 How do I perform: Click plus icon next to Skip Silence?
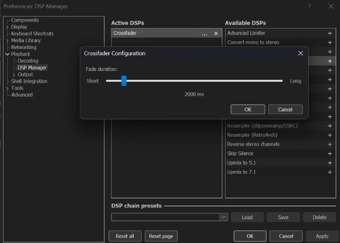330,154
